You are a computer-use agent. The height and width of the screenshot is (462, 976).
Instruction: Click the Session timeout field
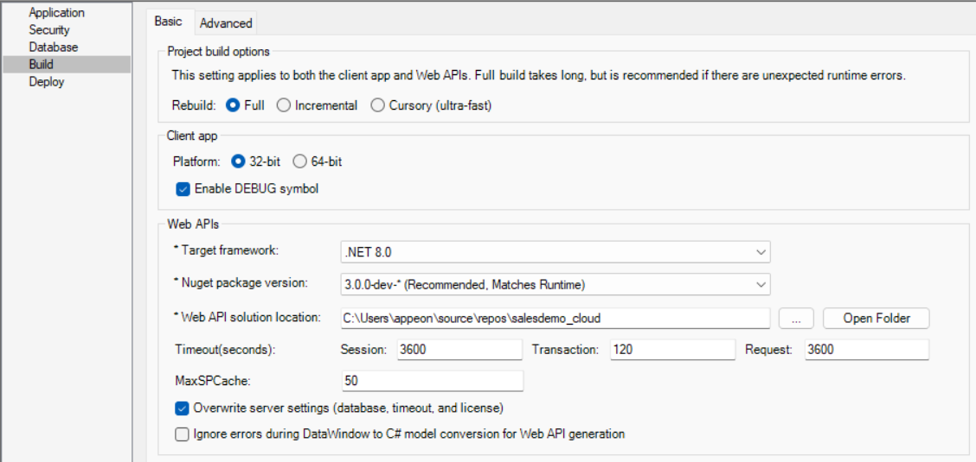coord(459,350)
